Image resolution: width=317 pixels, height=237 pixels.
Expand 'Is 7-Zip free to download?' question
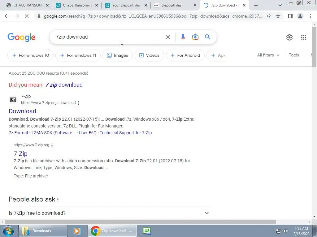point(110,213)
